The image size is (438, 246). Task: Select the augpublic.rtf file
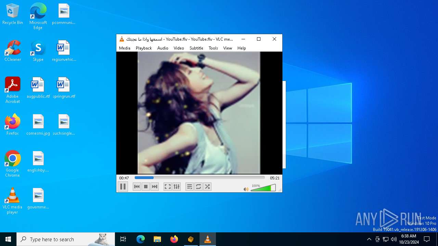(38, 88)
